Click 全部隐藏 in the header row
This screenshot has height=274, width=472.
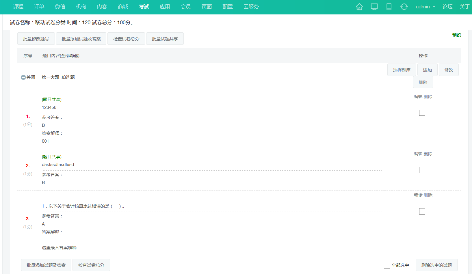70,56
